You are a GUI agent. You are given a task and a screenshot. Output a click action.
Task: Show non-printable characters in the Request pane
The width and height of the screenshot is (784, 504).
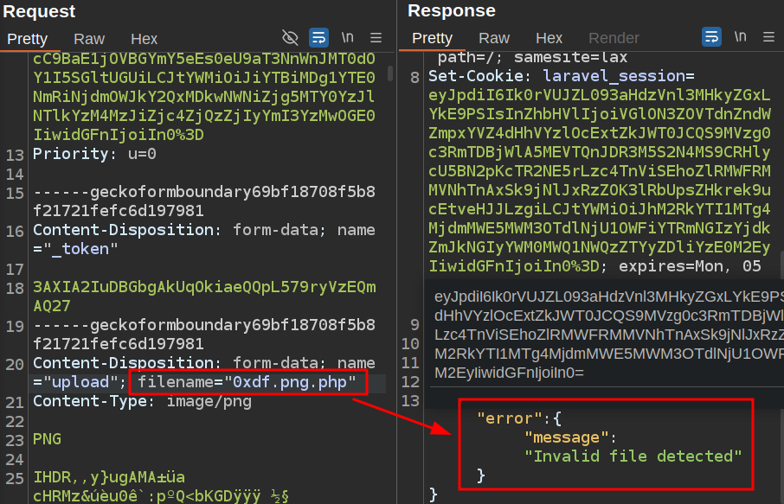click(347, 38)
